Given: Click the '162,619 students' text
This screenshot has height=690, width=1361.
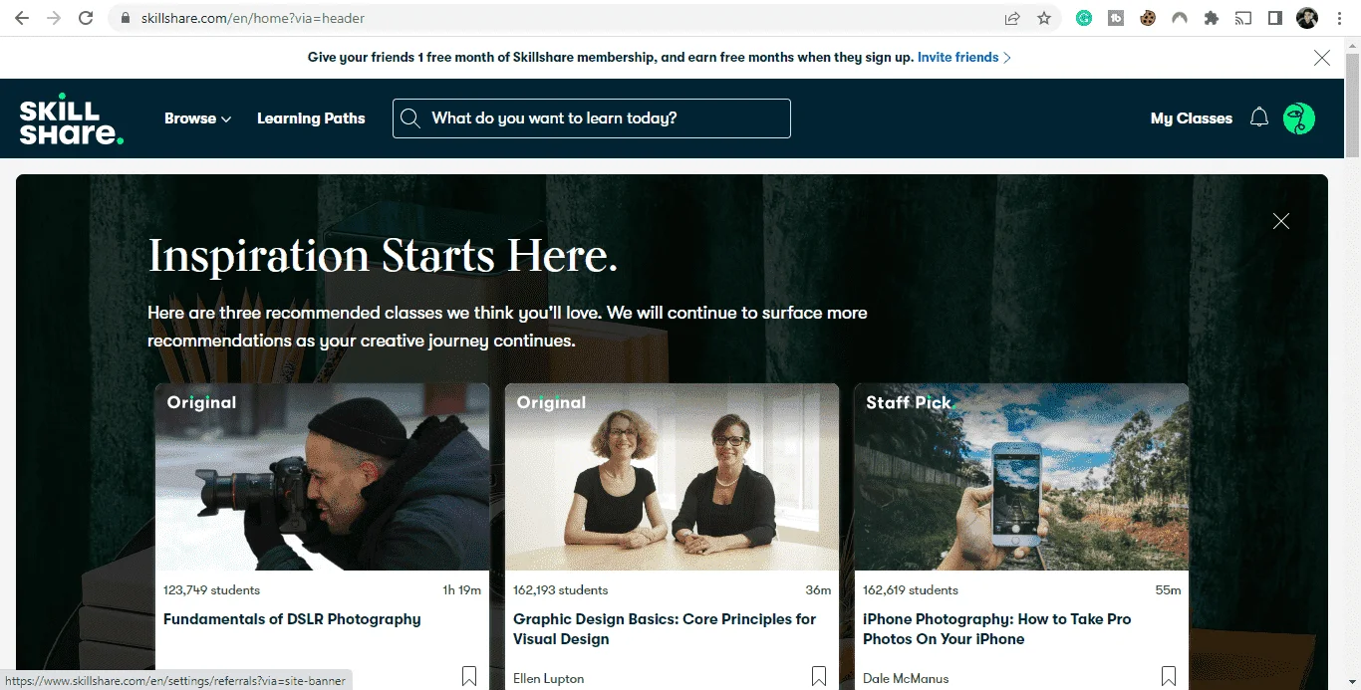Looking at the screenshot, I should [911, 590].
